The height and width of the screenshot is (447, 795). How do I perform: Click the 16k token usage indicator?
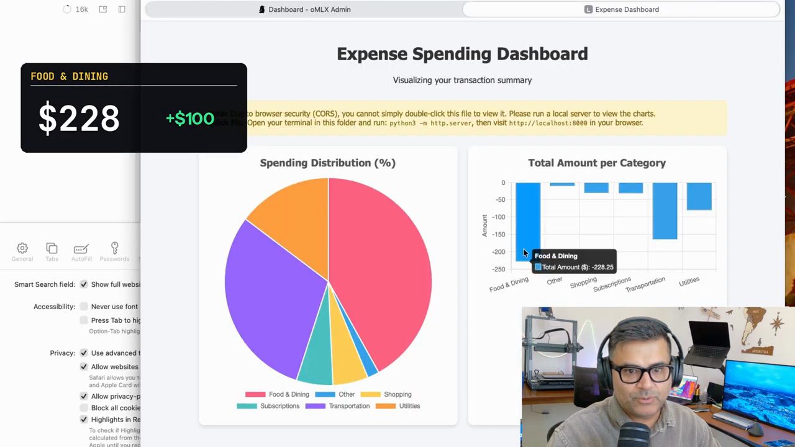pyautogui.click(x=76, y=9)
